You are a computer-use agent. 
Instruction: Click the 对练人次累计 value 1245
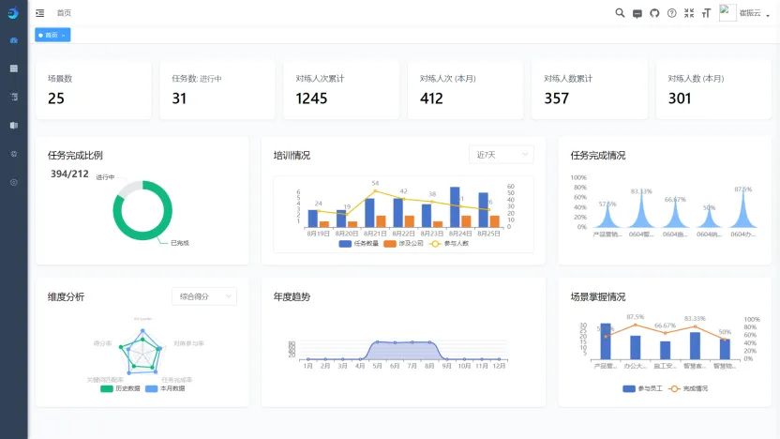tap(311, 98)
